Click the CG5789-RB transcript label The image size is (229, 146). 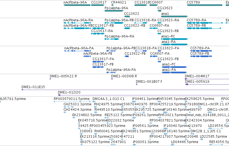point(196,26)
